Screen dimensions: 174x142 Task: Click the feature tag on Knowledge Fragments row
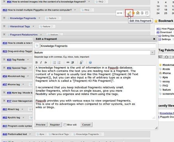(x=52, y=18)
